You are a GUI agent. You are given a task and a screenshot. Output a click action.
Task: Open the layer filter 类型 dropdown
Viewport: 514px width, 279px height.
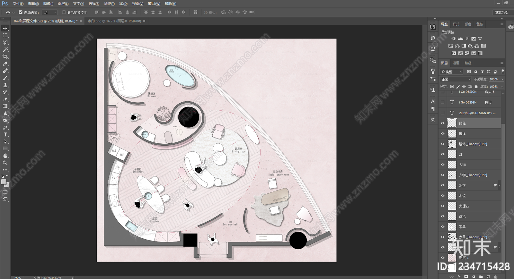pyautogui.click(x=452, y=72)
